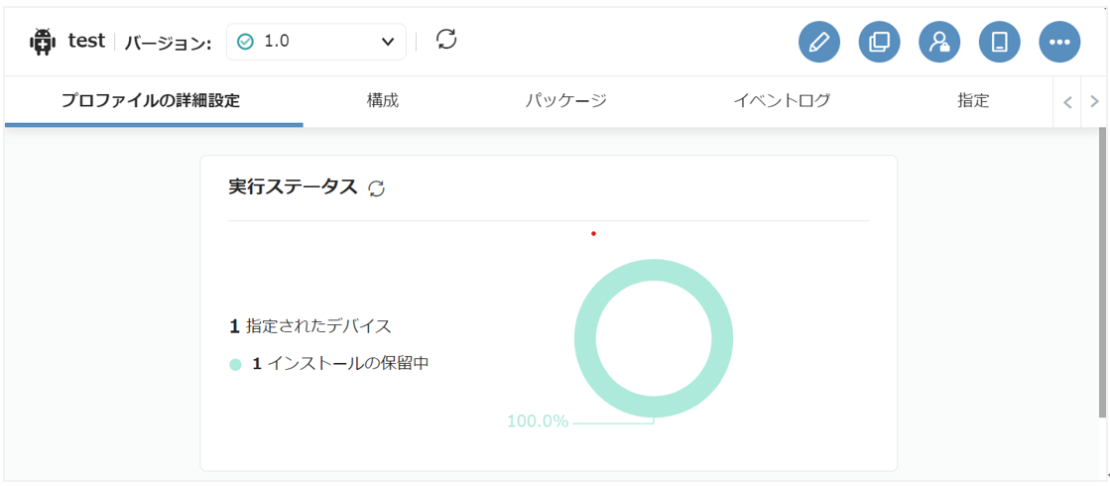The height and width of the screenshot is (486, 1110).
Task: Refresh the 実行ステータス panel
Action: tap(377, 188)
